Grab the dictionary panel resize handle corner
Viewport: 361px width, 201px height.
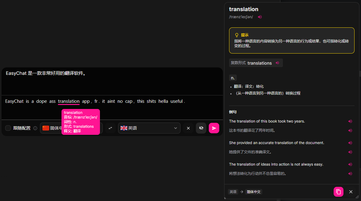click(357, 197)
